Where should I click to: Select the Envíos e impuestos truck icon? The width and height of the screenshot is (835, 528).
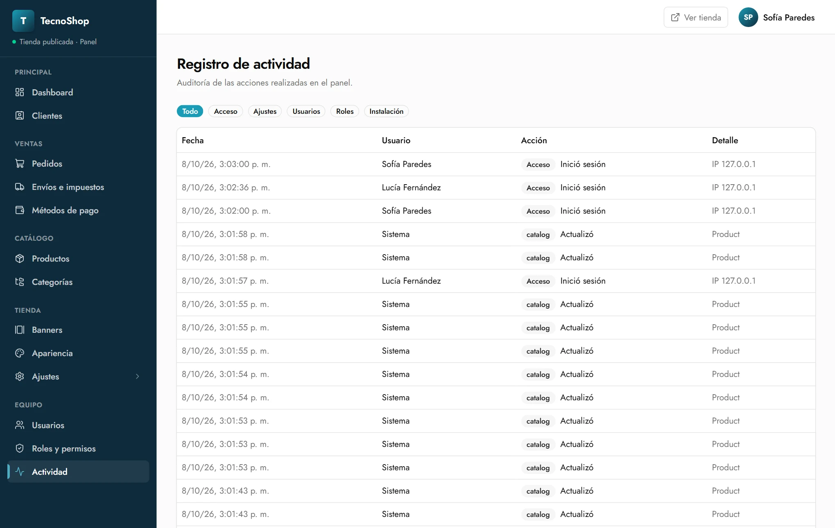coord(20,187)
